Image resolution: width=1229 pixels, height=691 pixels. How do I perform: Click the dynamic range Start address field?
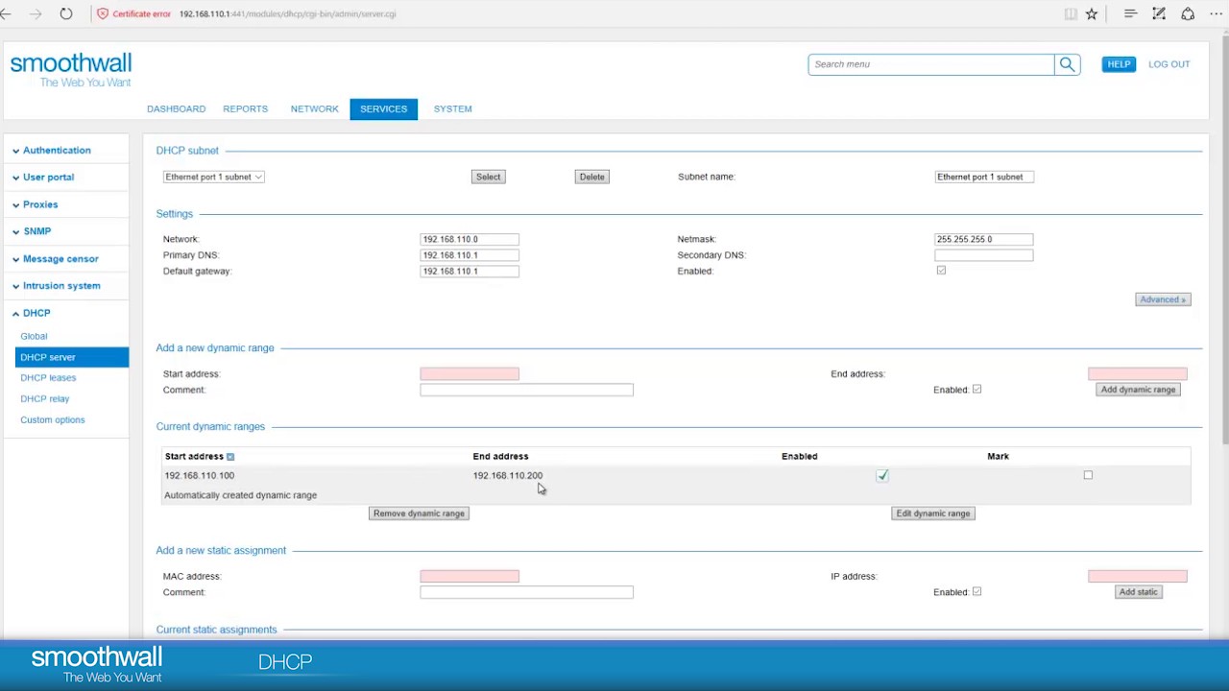coord(470,374)
